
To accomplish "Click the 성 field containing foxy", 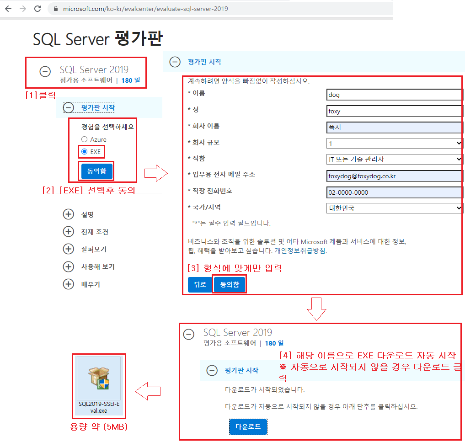I will pos(394,111).
